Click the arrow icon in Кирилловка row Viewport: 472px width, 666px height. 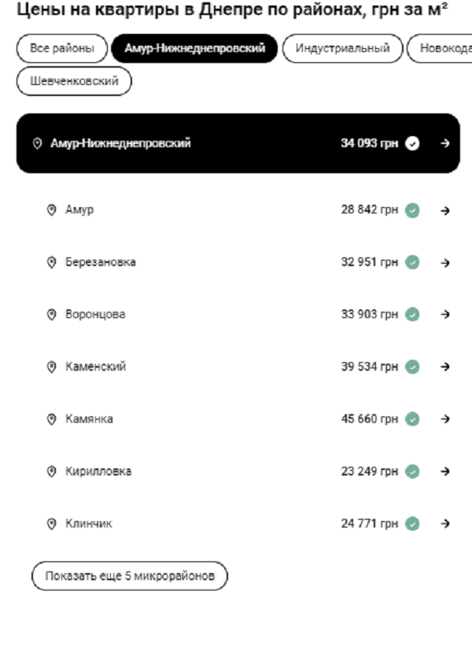pyautogui.click(x=445, y=472)
